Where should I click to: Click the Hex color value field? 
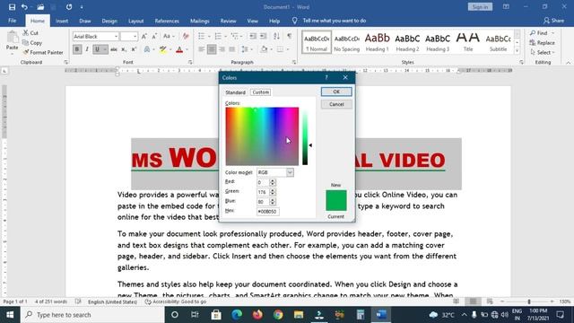click(268, 212)
